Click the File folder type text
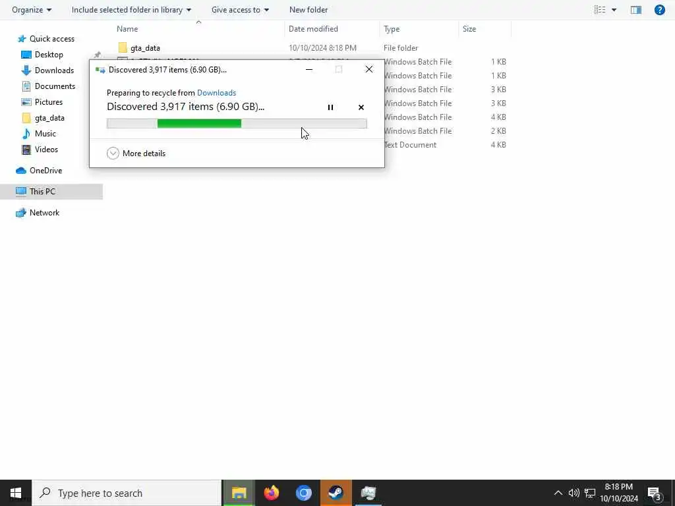Image resolution: width=675 pixels, height=506 pixels. click(x=401, y=47)
